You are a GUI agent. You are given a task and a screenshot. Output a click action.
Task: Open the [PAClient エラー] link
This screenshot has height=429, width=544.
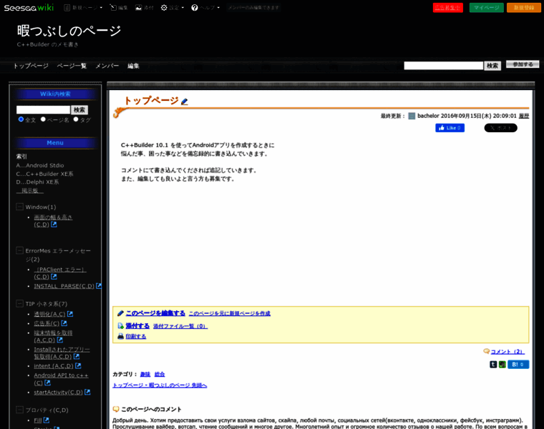pos(59,272)
